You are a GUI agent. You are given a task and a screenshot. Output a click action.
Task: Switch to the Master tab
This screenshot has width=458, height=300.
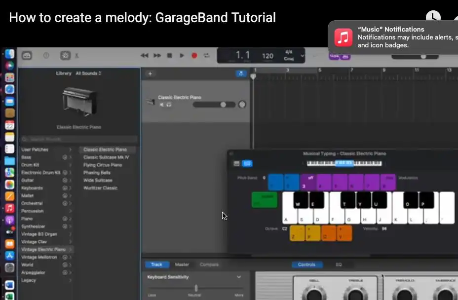pos(182,264)
